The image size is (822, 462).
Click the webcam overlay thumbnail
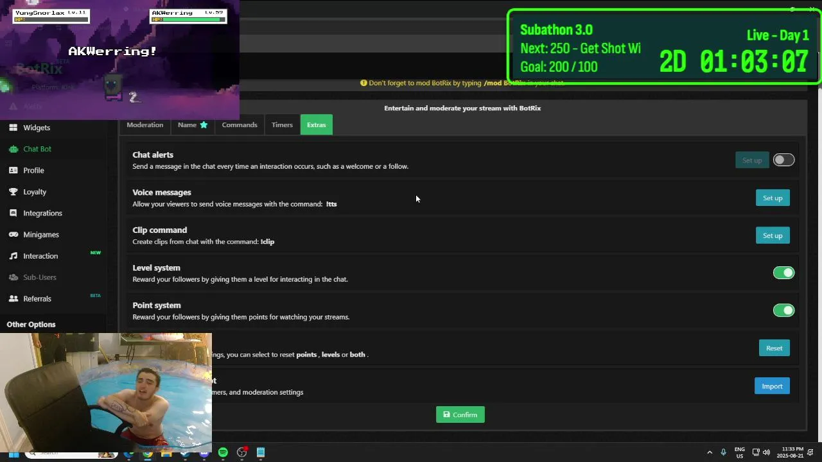pyautogui.click(x=106, y=393)
